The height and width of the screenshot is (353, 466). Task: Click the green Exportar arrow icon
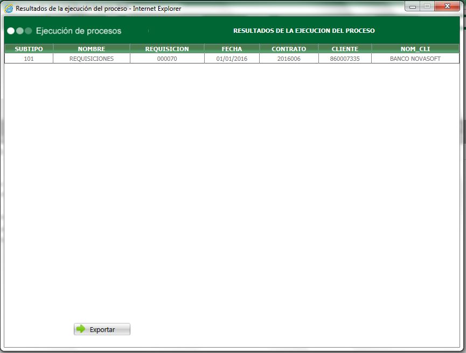pyautogui.click(x=81, y=329)
